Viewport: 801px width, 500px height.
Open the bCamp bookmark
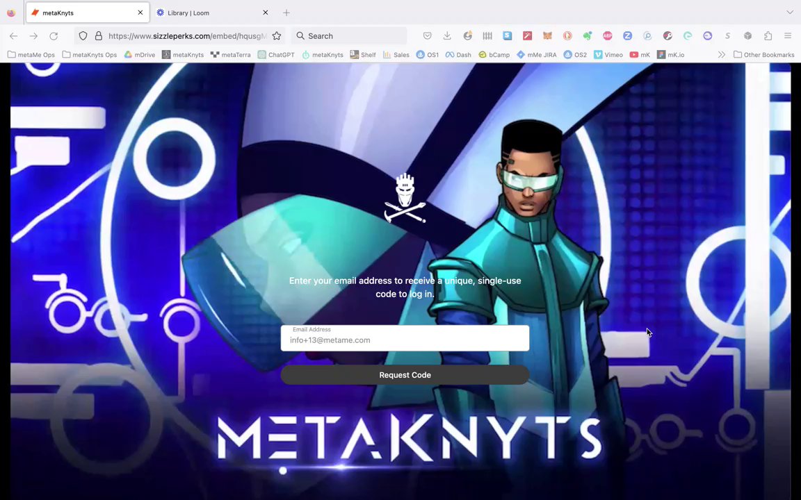tap(494, 55)
